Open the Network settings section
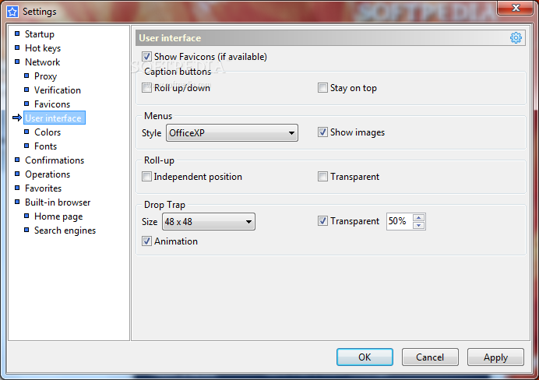The image size is (539, 380). pyautogui.click(x=42, y=62)
